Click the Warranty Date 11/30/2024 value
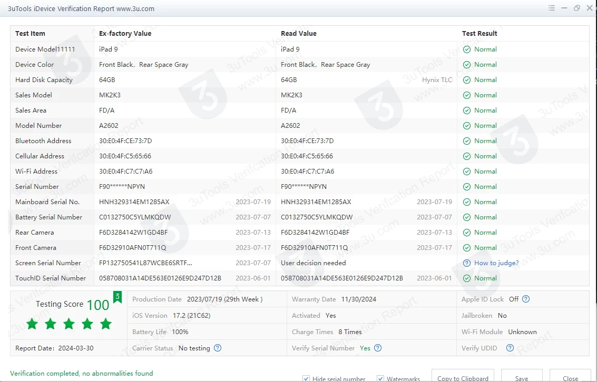The image size is (597, 382). (x=358, y=299)
